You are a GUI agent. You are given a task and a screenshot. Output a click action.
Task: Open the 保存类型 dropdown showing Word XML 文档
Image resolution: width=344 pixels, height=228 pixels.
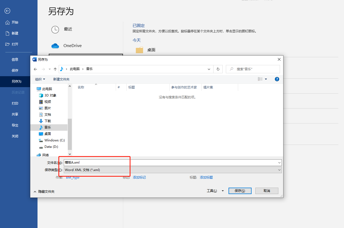tap(279, 170)
